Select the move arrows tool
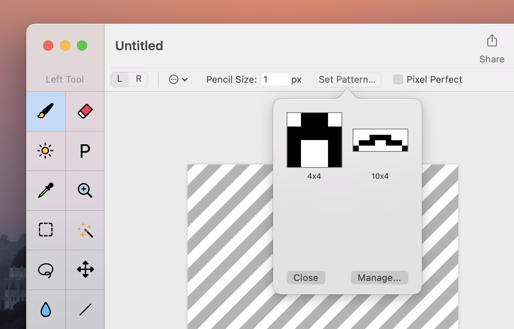 pyautogui.click(x=85, y=270)
